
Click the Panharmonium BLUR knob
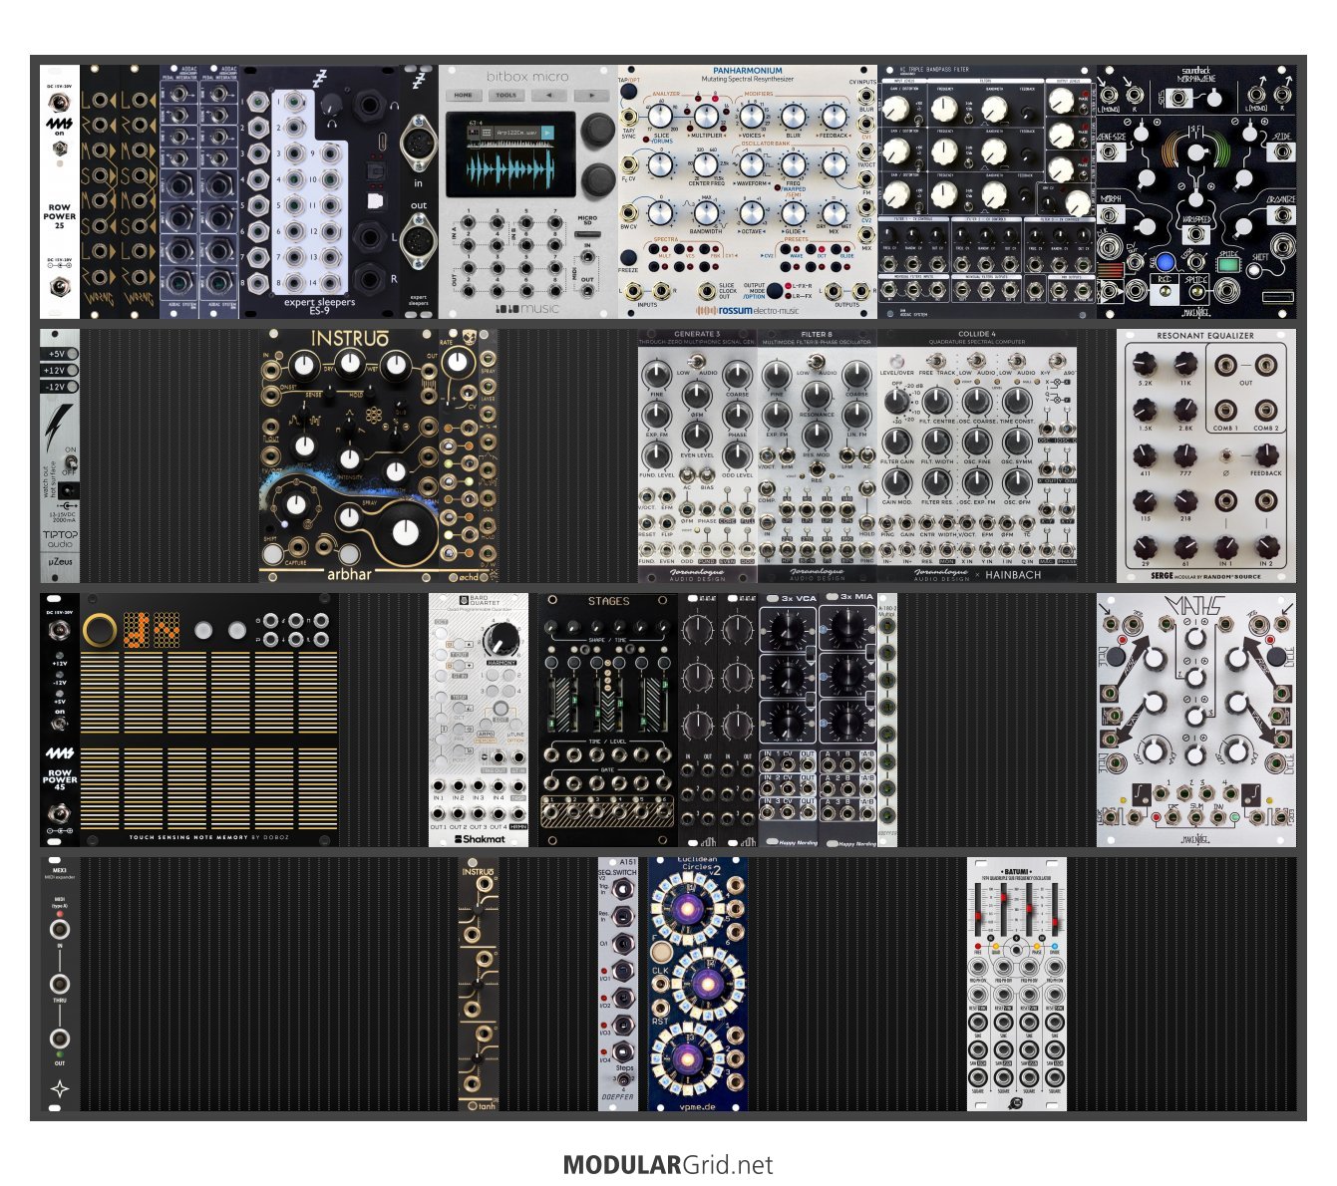794,116
